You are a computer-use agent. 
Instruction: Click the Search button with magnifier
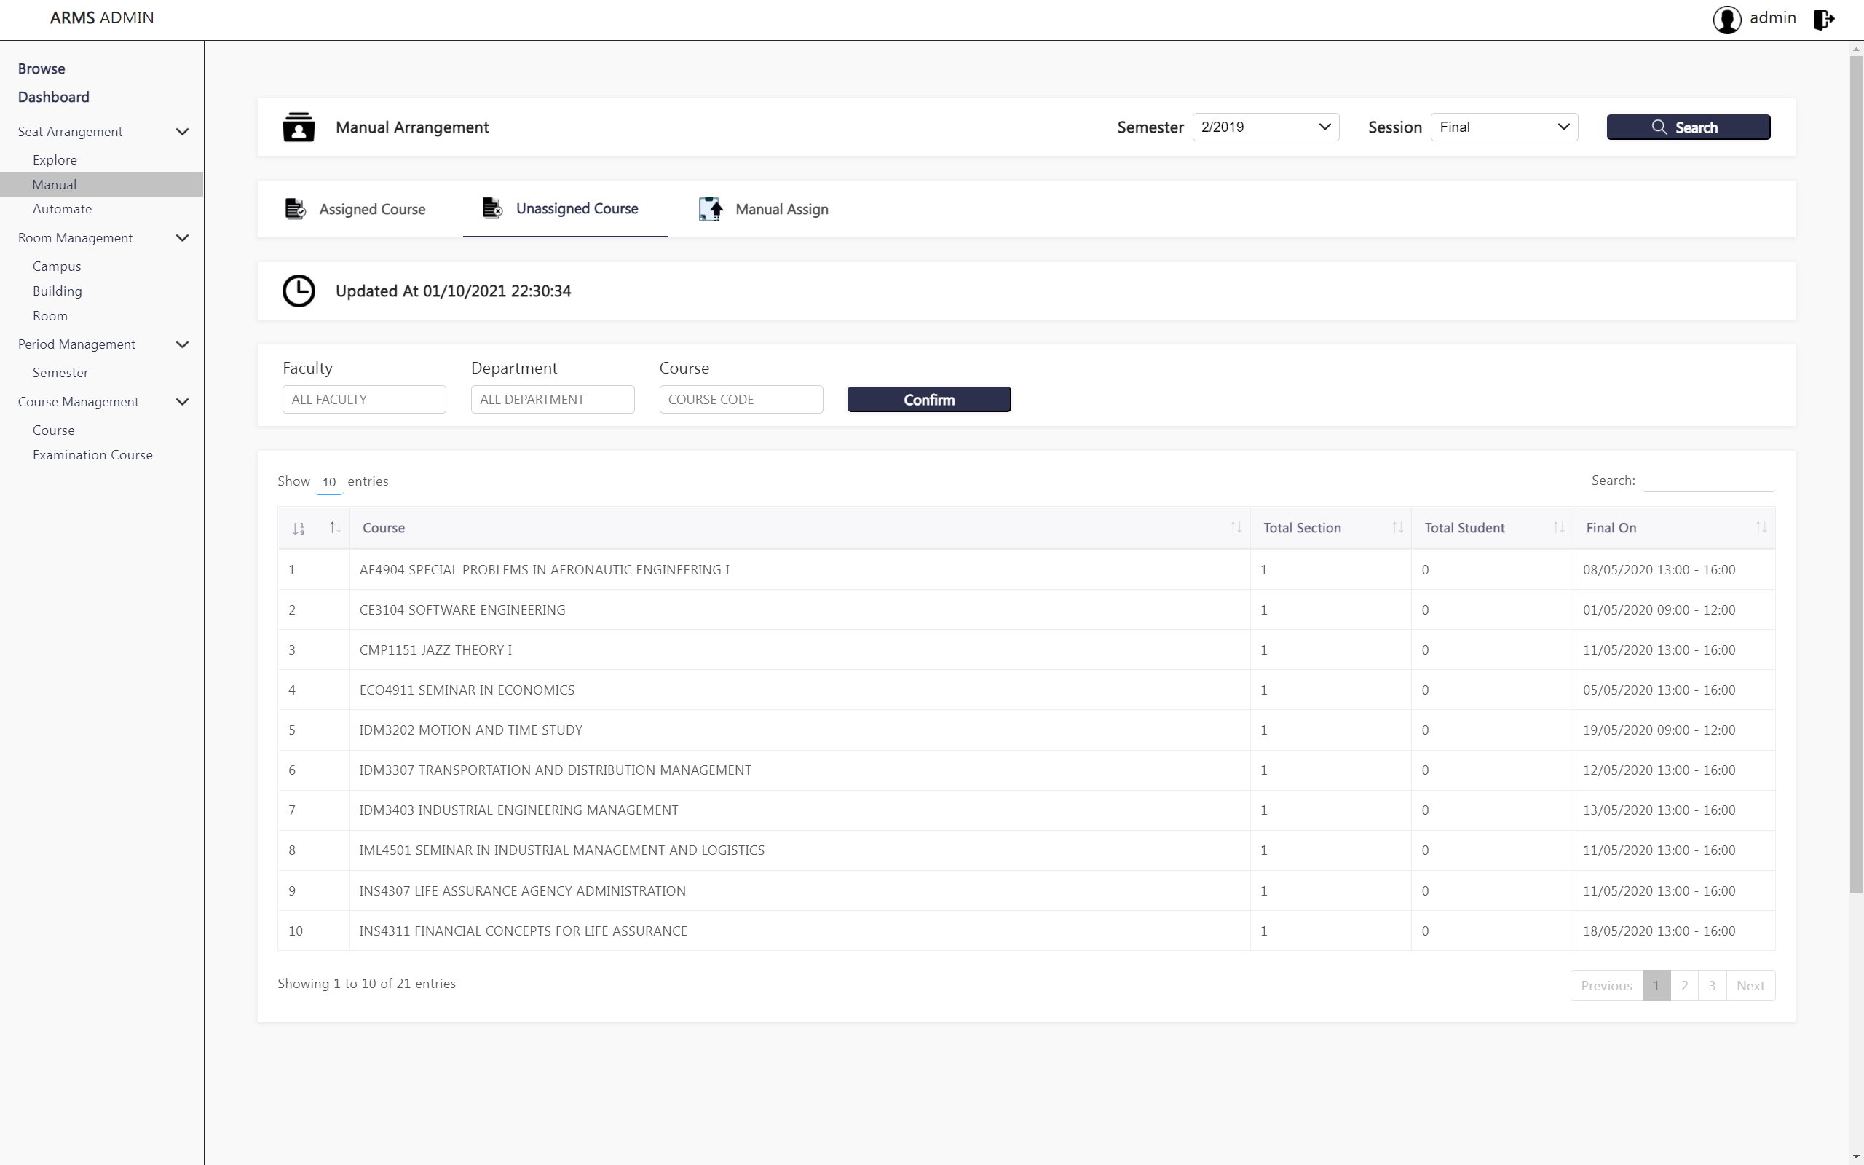point(1688,127)
